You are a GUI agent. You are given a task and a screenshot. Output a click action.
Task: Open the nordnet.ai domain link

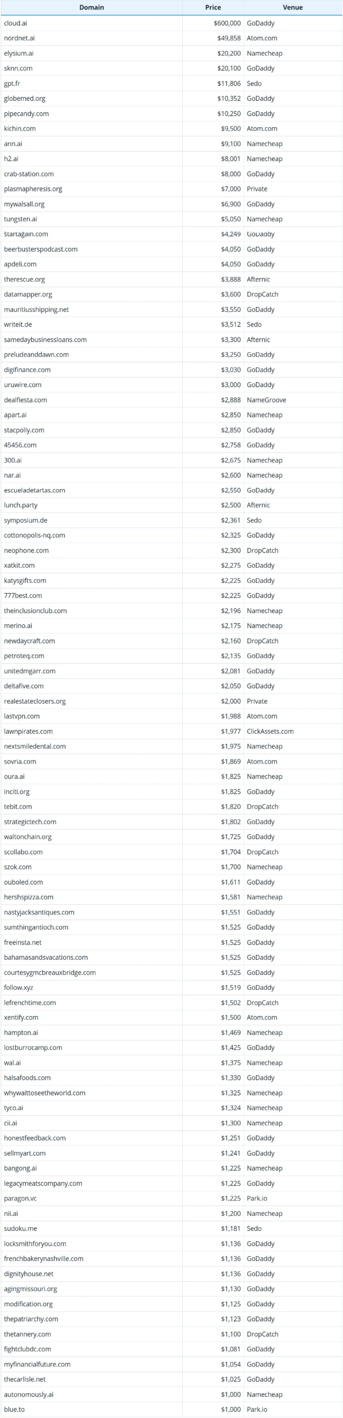pyautogui.click(x=19, y=38)
